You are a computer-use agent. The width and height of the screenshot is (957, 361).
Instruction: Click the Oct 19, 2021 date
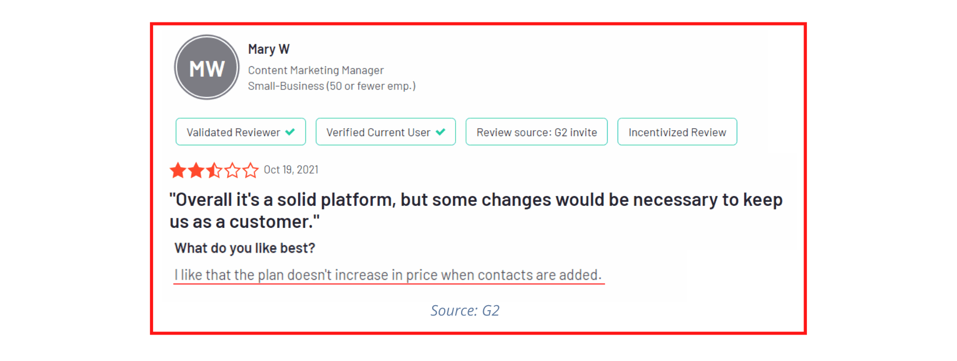coord(291,170)
